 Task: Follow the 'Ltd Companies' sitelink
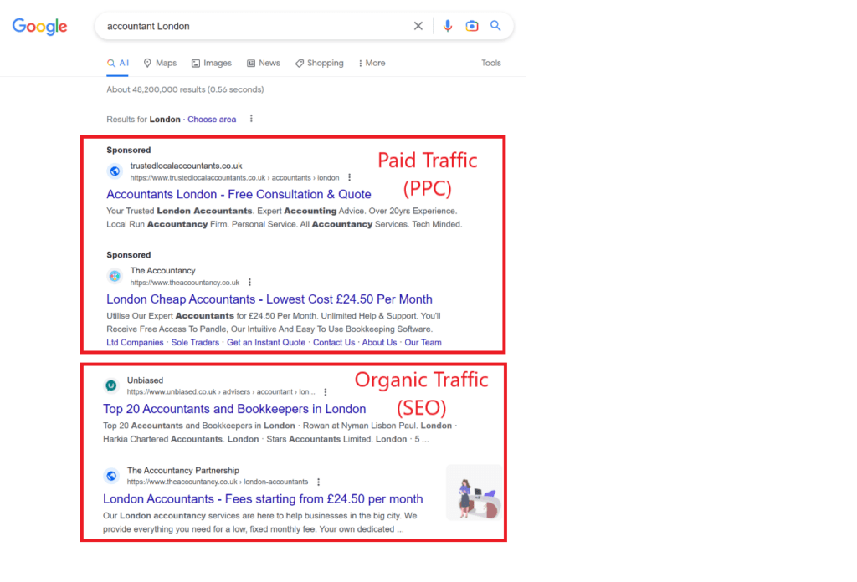[x=135, y=342]
